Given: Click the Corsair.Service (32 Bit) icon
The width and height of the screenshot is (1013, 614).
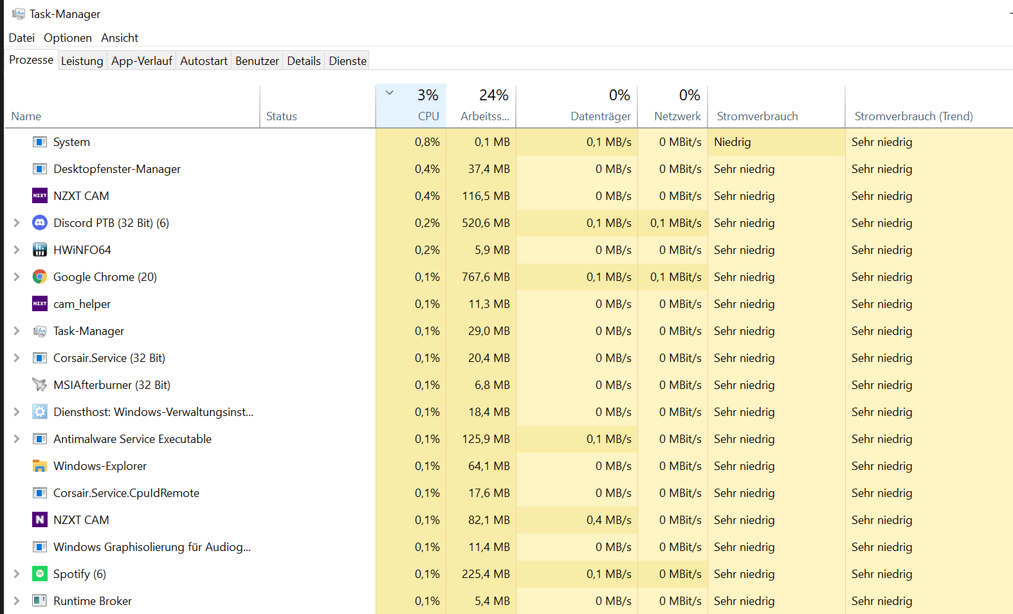Looking at the screenshot, I should (40, 358).
